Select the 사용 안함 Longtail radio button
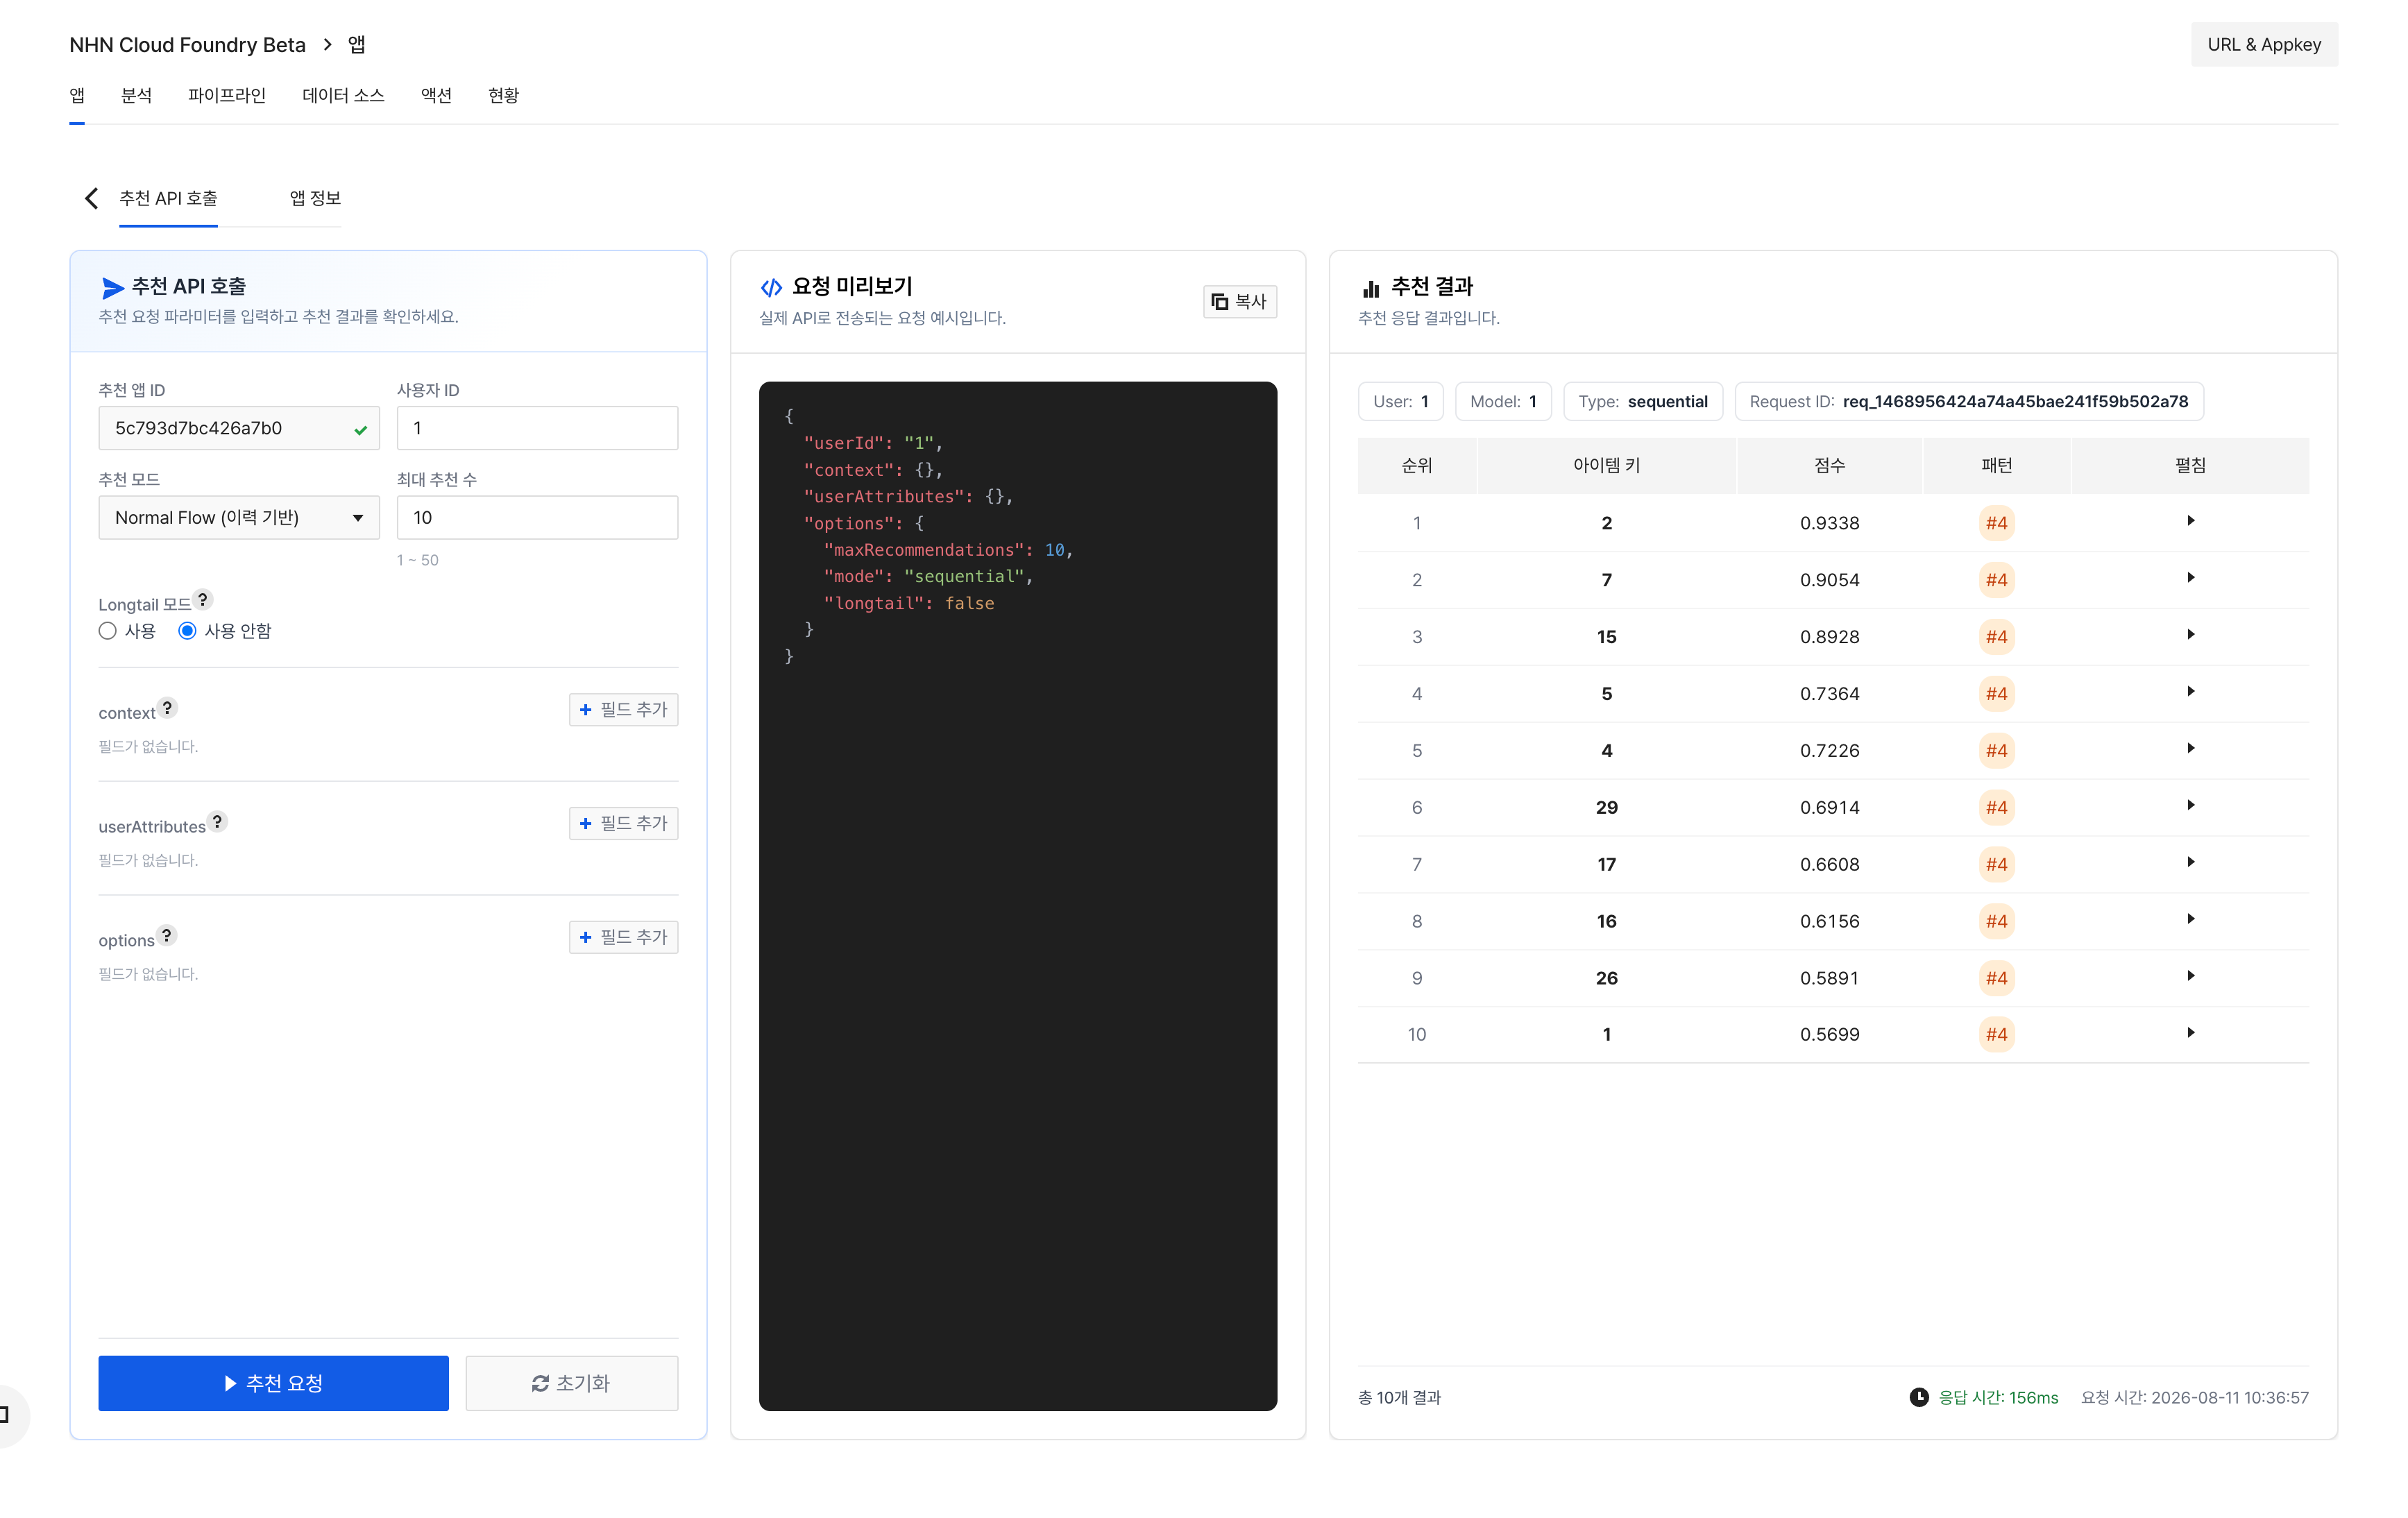Image resolution: width=2408 pixels, height=1518 pixels. [x=187, y=631]
